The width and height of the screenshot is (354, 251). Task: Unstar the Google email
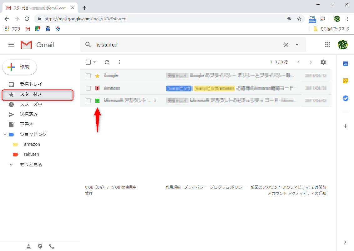tap(97, 76)
